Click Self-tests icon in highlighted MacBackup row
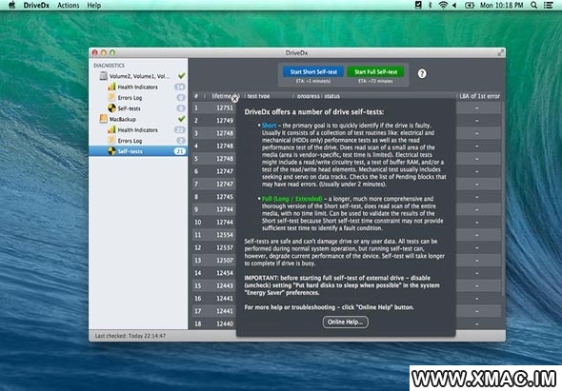Image resolution: width=562 pixels, height=391 pixels. [111, 151]
